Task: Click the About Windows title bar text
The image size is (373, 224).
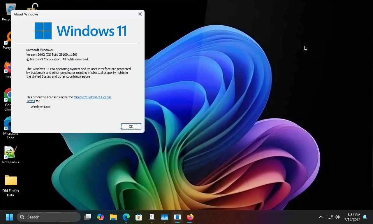Action: click(26, 14)
